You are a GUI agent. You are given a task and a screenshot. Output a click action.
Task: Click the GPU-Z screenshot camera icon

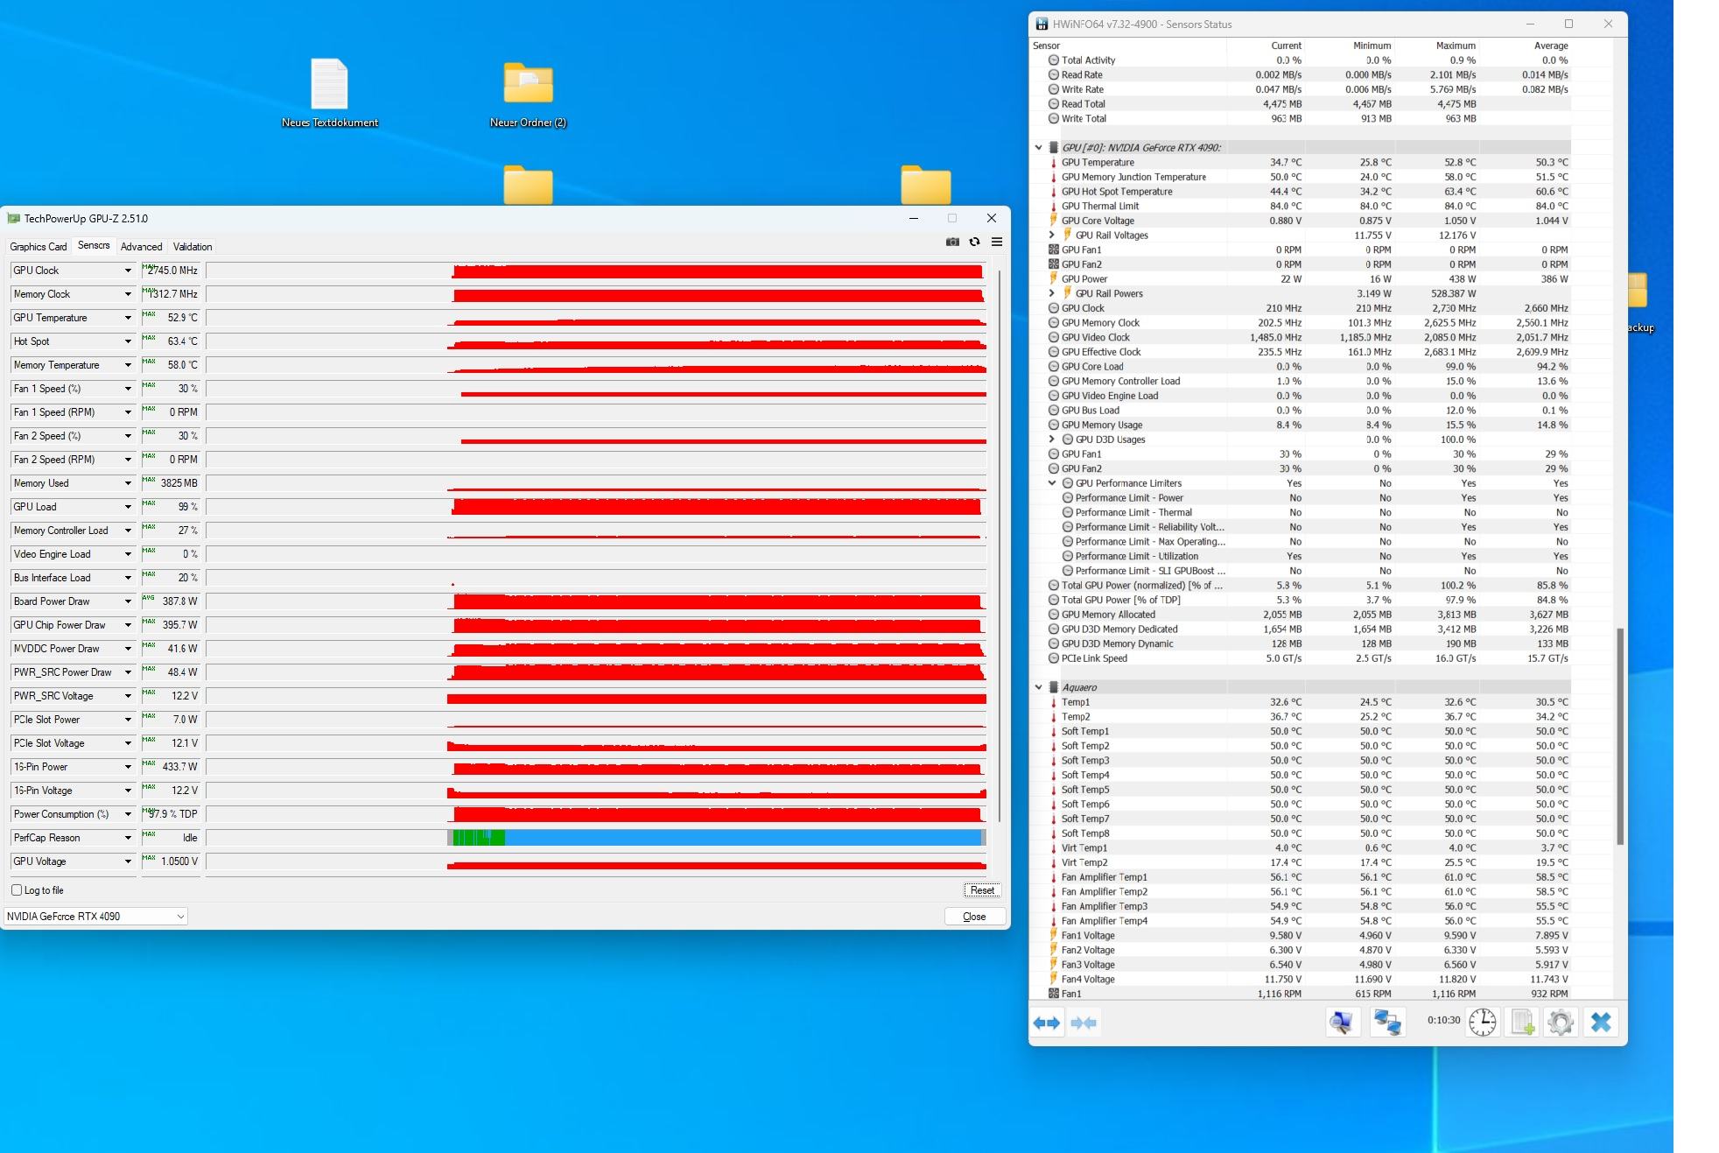(952, 242)
